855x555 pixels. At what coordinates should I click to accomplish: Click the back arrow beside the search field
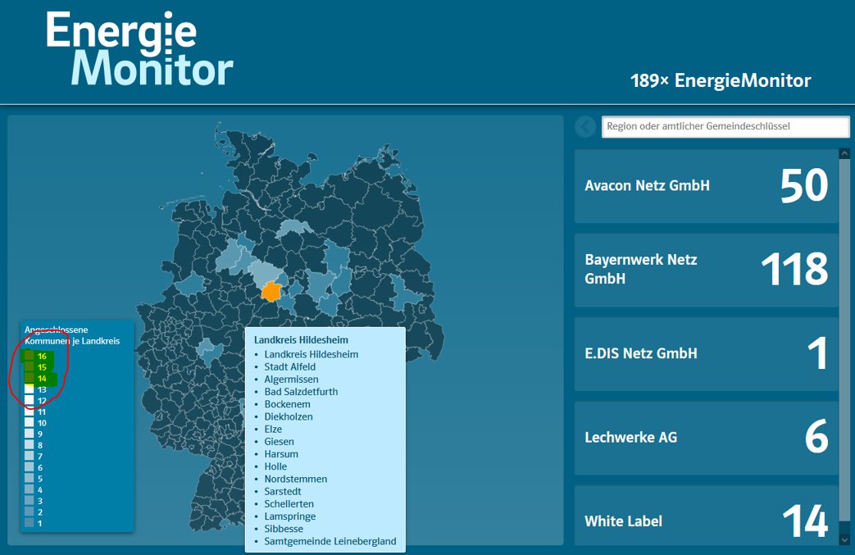click(585, 126)
